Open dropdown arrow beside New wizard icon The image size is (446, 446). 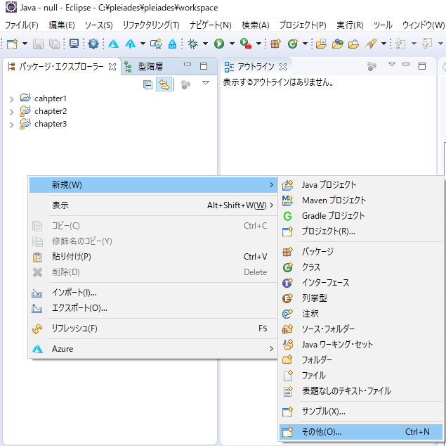[25, 44]
